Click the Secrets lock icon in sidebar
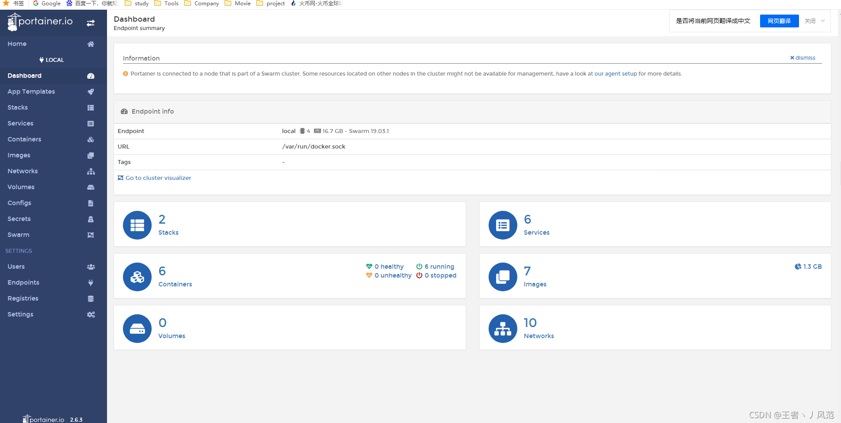 tap(91, 219)
